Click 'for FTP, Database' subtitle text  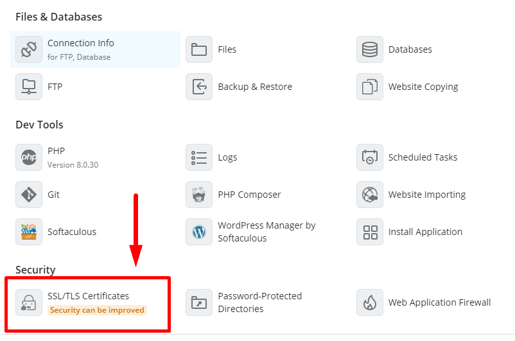(79, 57)
